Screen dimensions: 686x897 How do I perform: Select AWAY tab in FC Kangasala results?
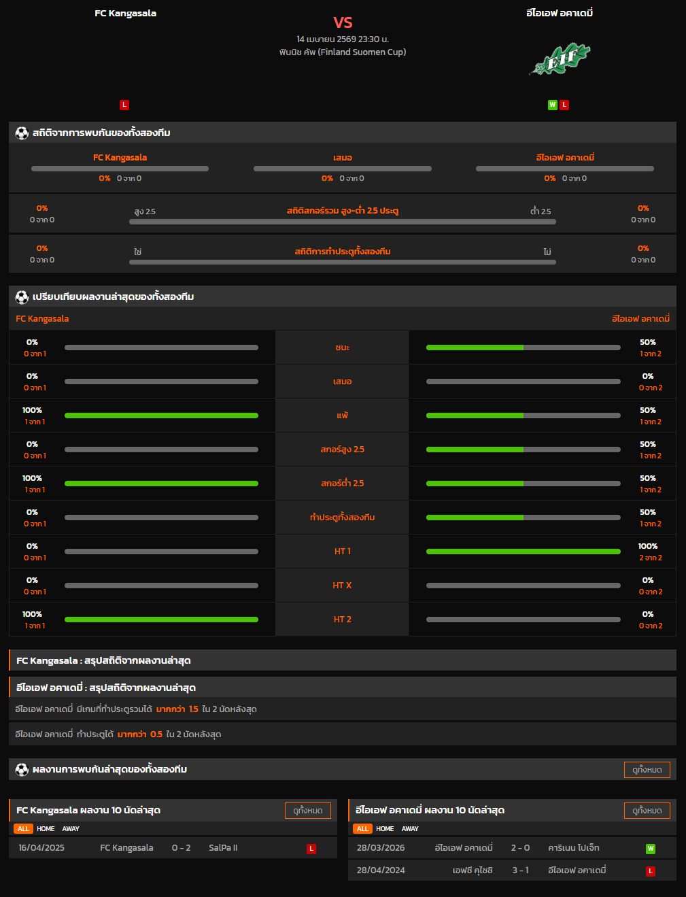(71, 829)
